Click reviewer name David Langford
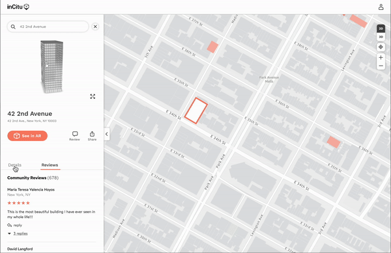 20,249
